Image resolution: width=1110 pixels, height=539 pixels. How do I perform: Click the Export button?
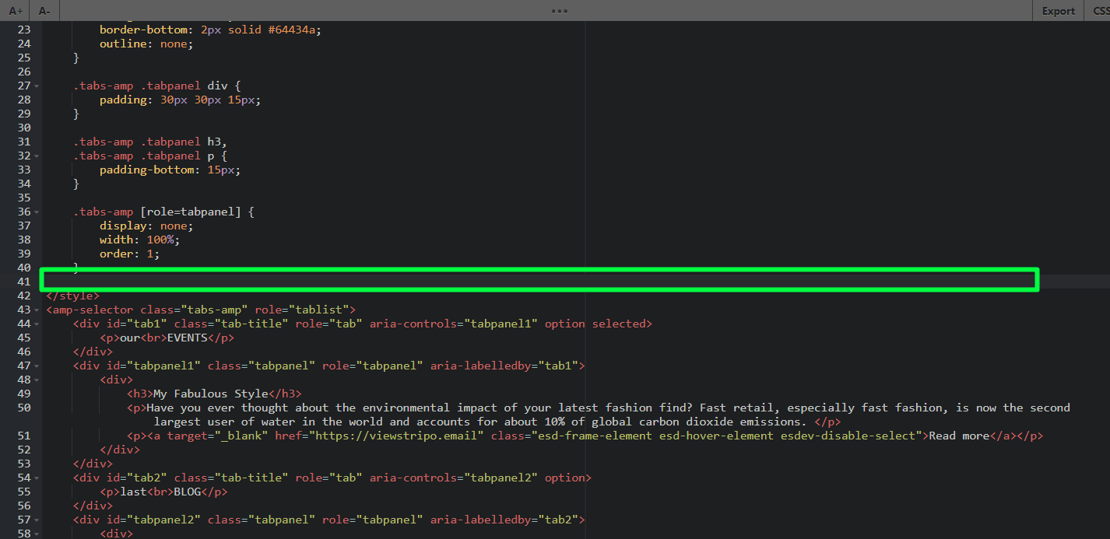[x=1058, y=11]
